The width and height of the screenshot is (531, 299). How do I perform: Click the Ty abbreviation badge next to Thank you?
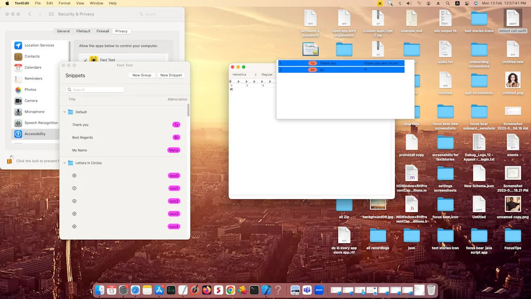tap(175, 125)
